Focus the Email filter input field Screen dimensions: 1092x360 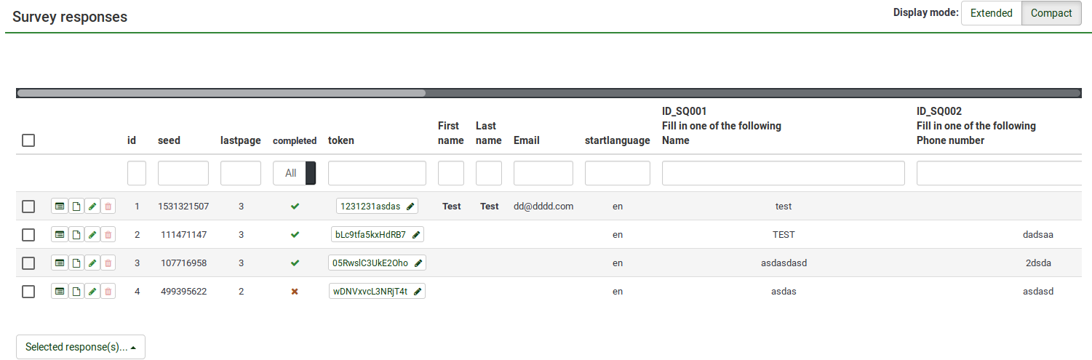(x=543, y=173)
